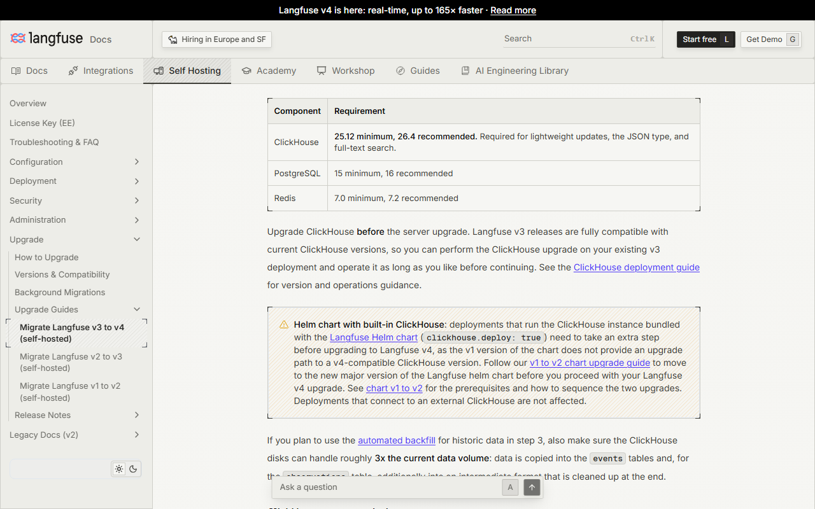Viewport: 815px width, 509px height.
Task: Open Troubleshooting & FAQ sidebar page
Action: tap(54, 142)
